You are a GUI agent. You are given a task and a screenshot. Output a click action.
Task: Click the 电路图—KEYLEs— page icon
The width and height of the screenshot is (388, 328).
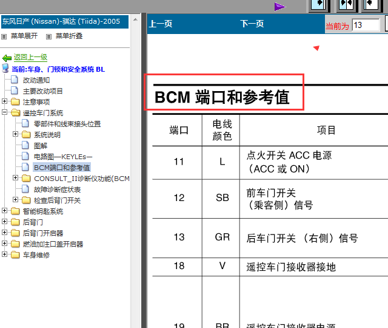[25, 156]
